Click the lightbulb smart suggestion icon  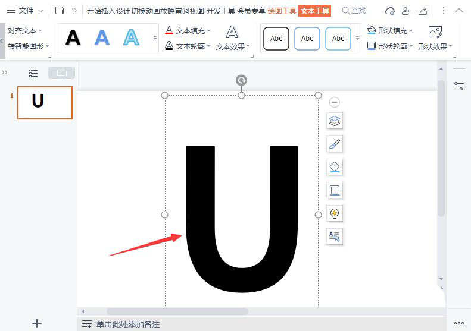click(334, 213)
